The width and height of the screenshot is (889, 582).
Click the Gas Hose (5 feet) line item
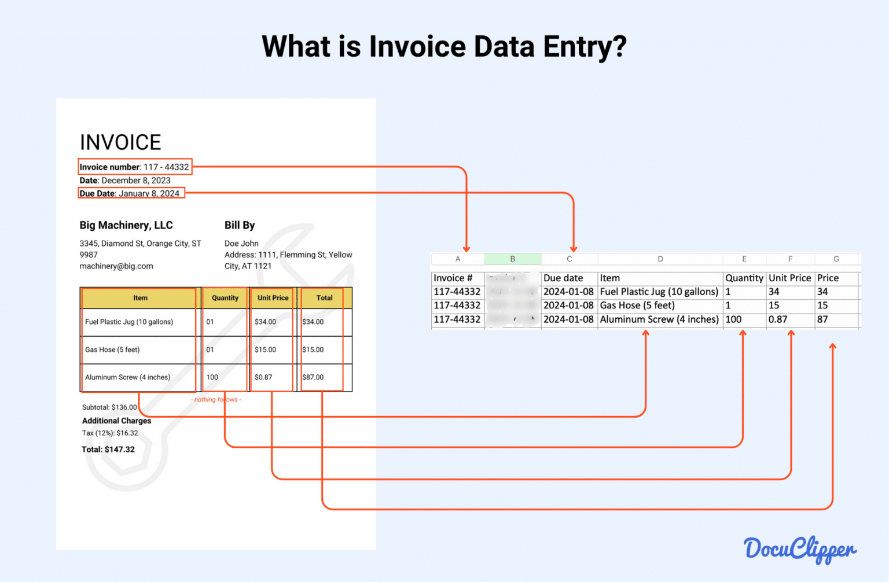(111, 349)
